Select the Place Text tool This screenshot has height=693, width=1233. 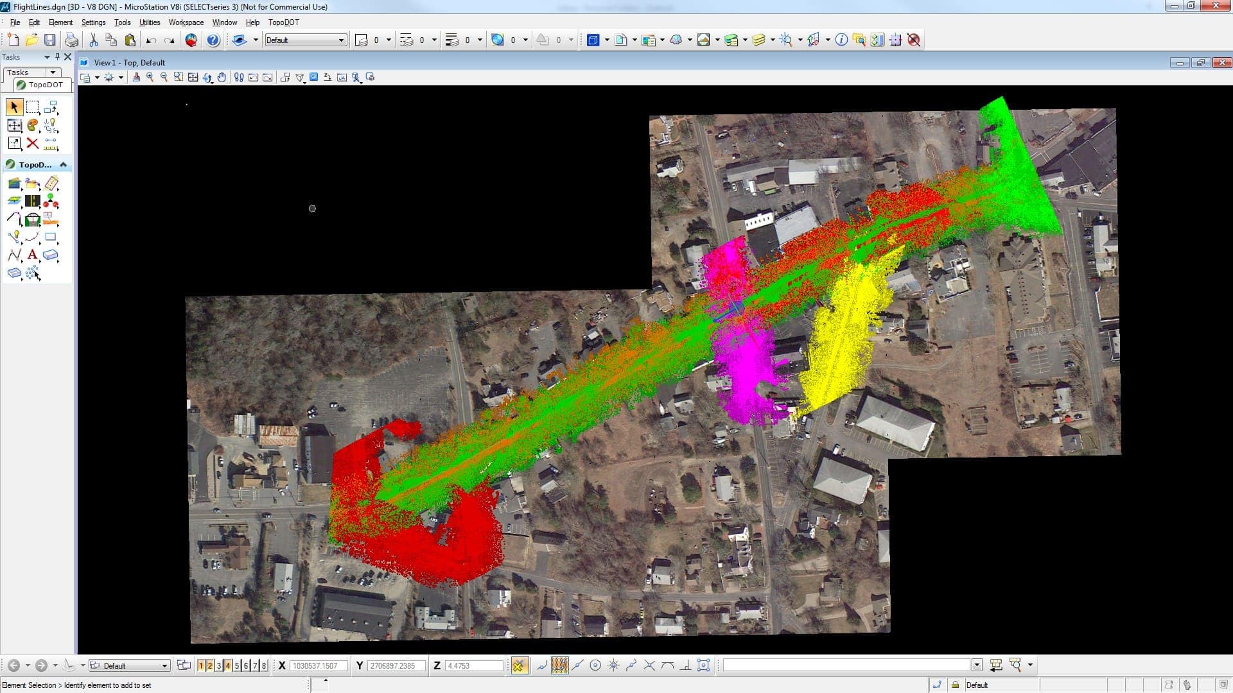pyautogui.click(x=32, y=255)
